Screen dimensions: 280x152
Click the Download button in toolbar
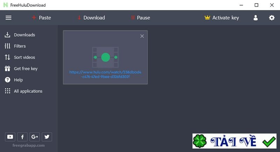(91, 18)
